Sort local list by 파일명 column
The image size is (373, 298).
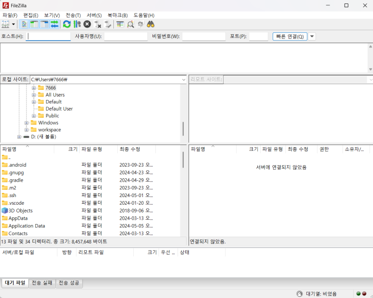pyautogui.click(x=27, y=149)
